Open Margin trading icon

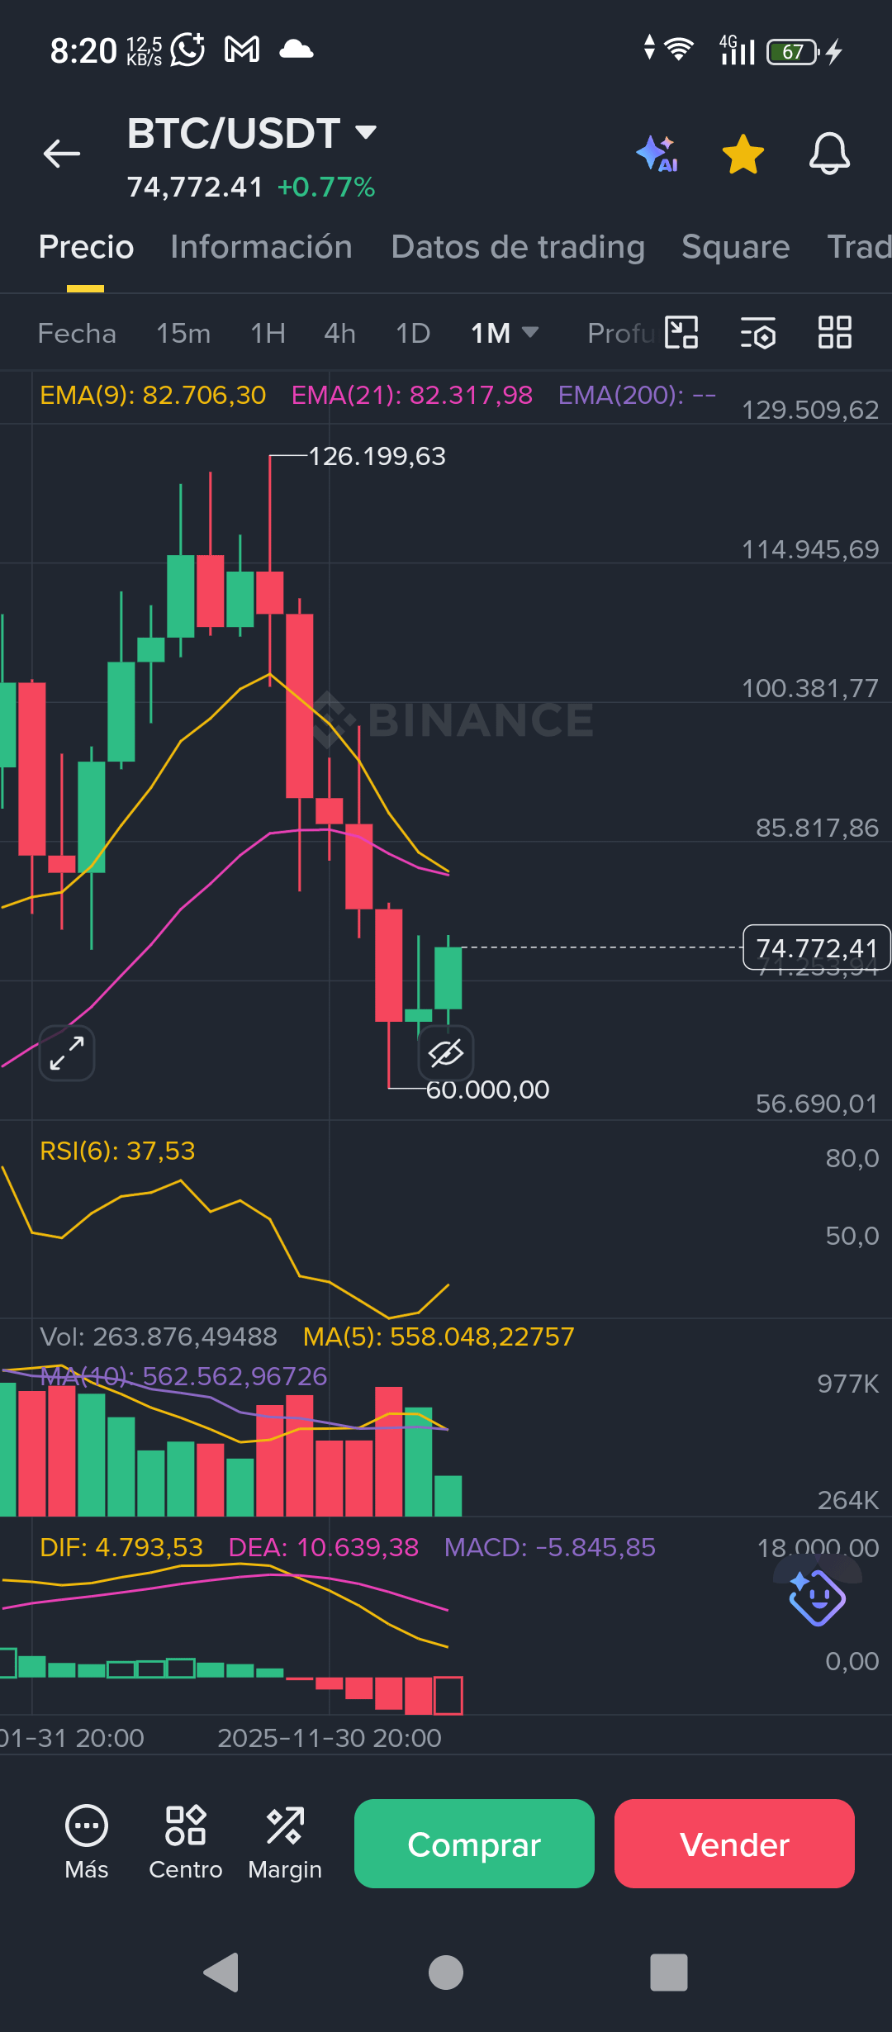[x=285, y=1843]
